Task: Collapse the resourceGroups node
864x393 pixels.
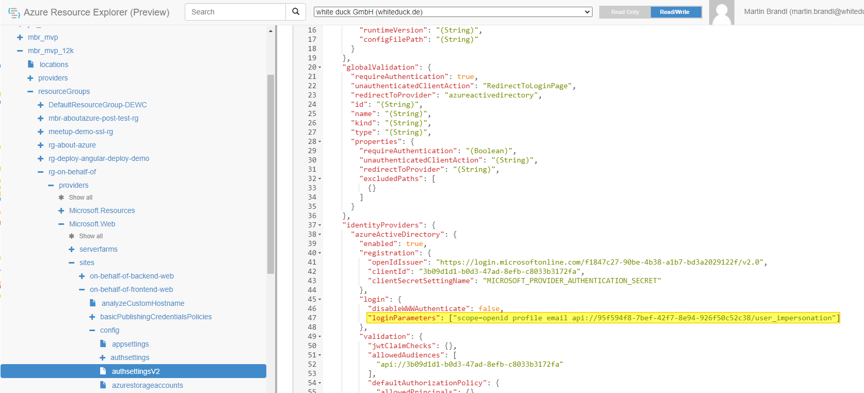Action: (x=30, y=91)
